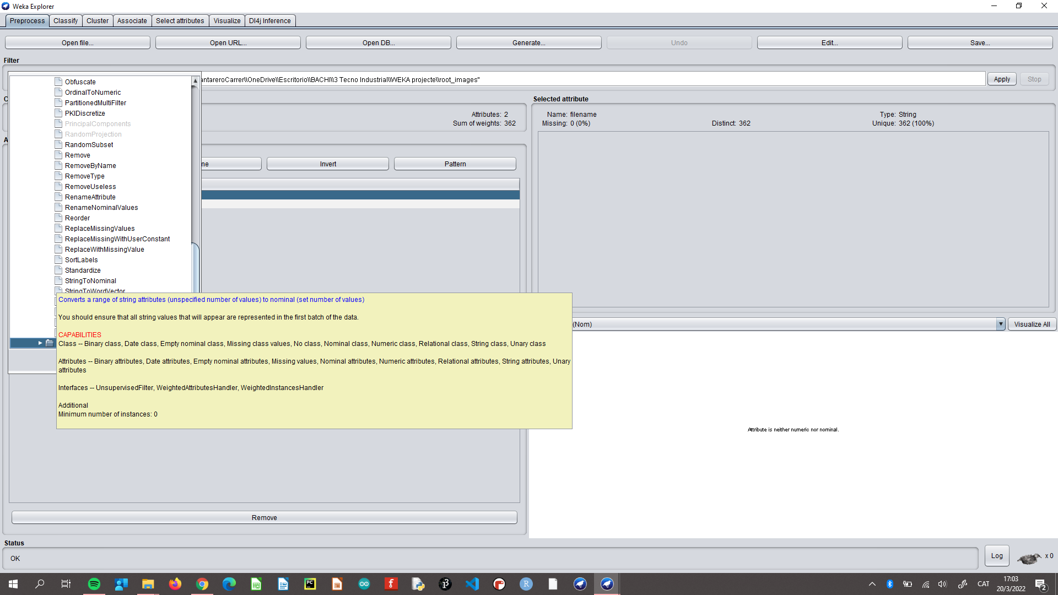This screenshot has width=1058, height=595.
Task: Show hidden system tray icons chevron
Action: (872, 584)
